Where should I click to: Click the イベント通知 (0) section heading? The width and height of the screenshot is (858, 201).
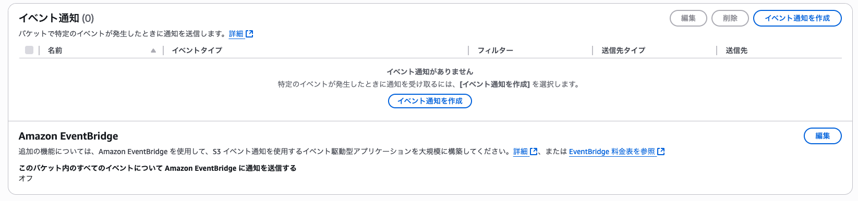[x=56, y=18]
